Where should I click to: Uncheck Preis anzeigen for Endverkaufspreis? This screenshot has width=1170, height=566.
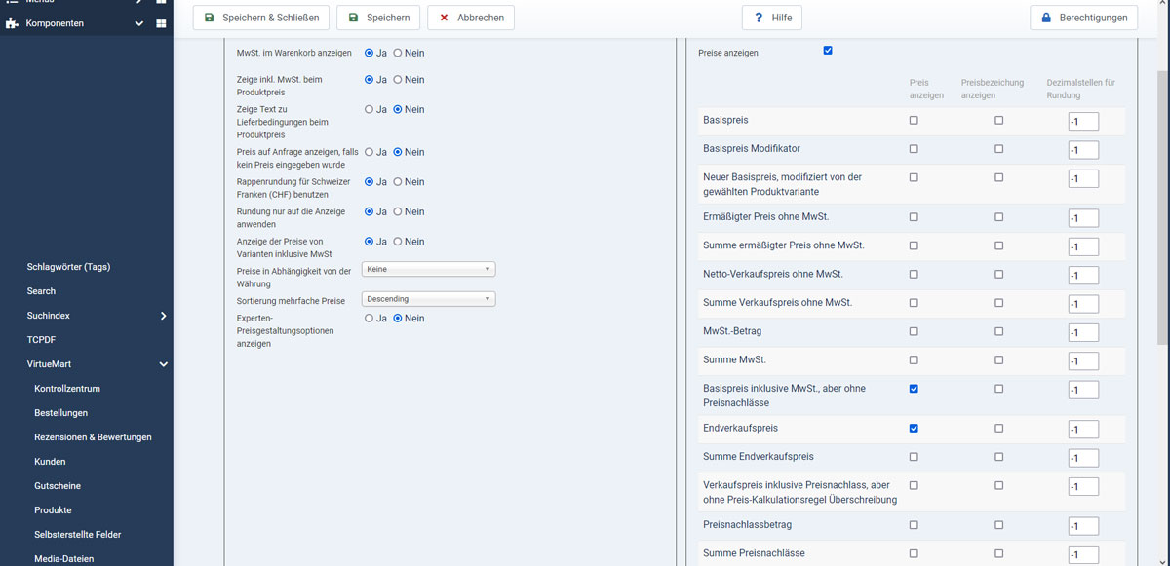coord(914,428)
